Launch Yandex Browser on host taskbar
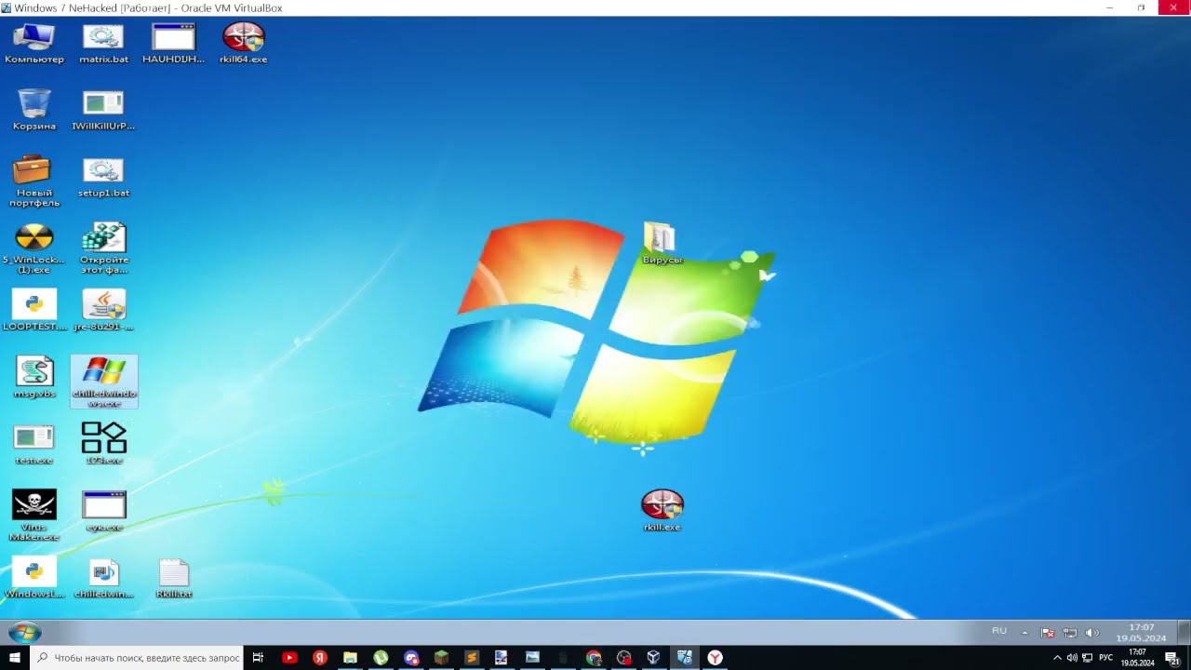Viewport: 1191px width, 670px height. coord(715,658)
